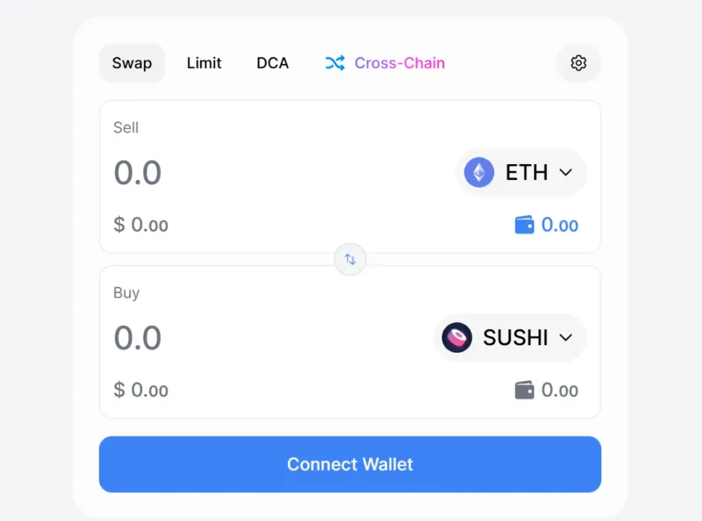
Task: Open the SUSHI token selector dropdown
Action: coord(510,338)
